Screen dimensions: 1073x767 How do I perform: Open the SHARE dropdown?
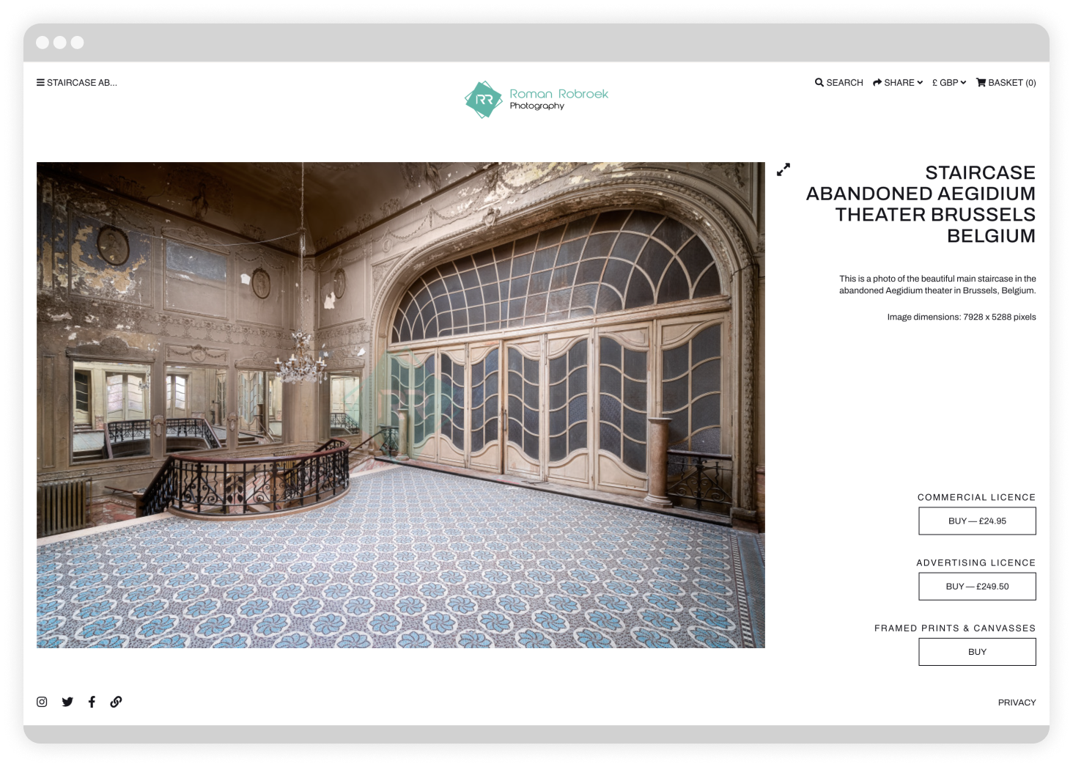point(897,82)
